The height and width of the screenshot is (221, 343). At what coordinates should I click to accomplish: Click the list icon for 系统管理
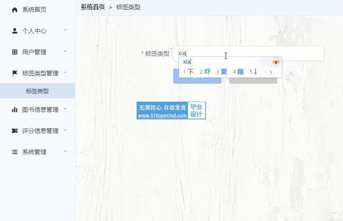15,152
